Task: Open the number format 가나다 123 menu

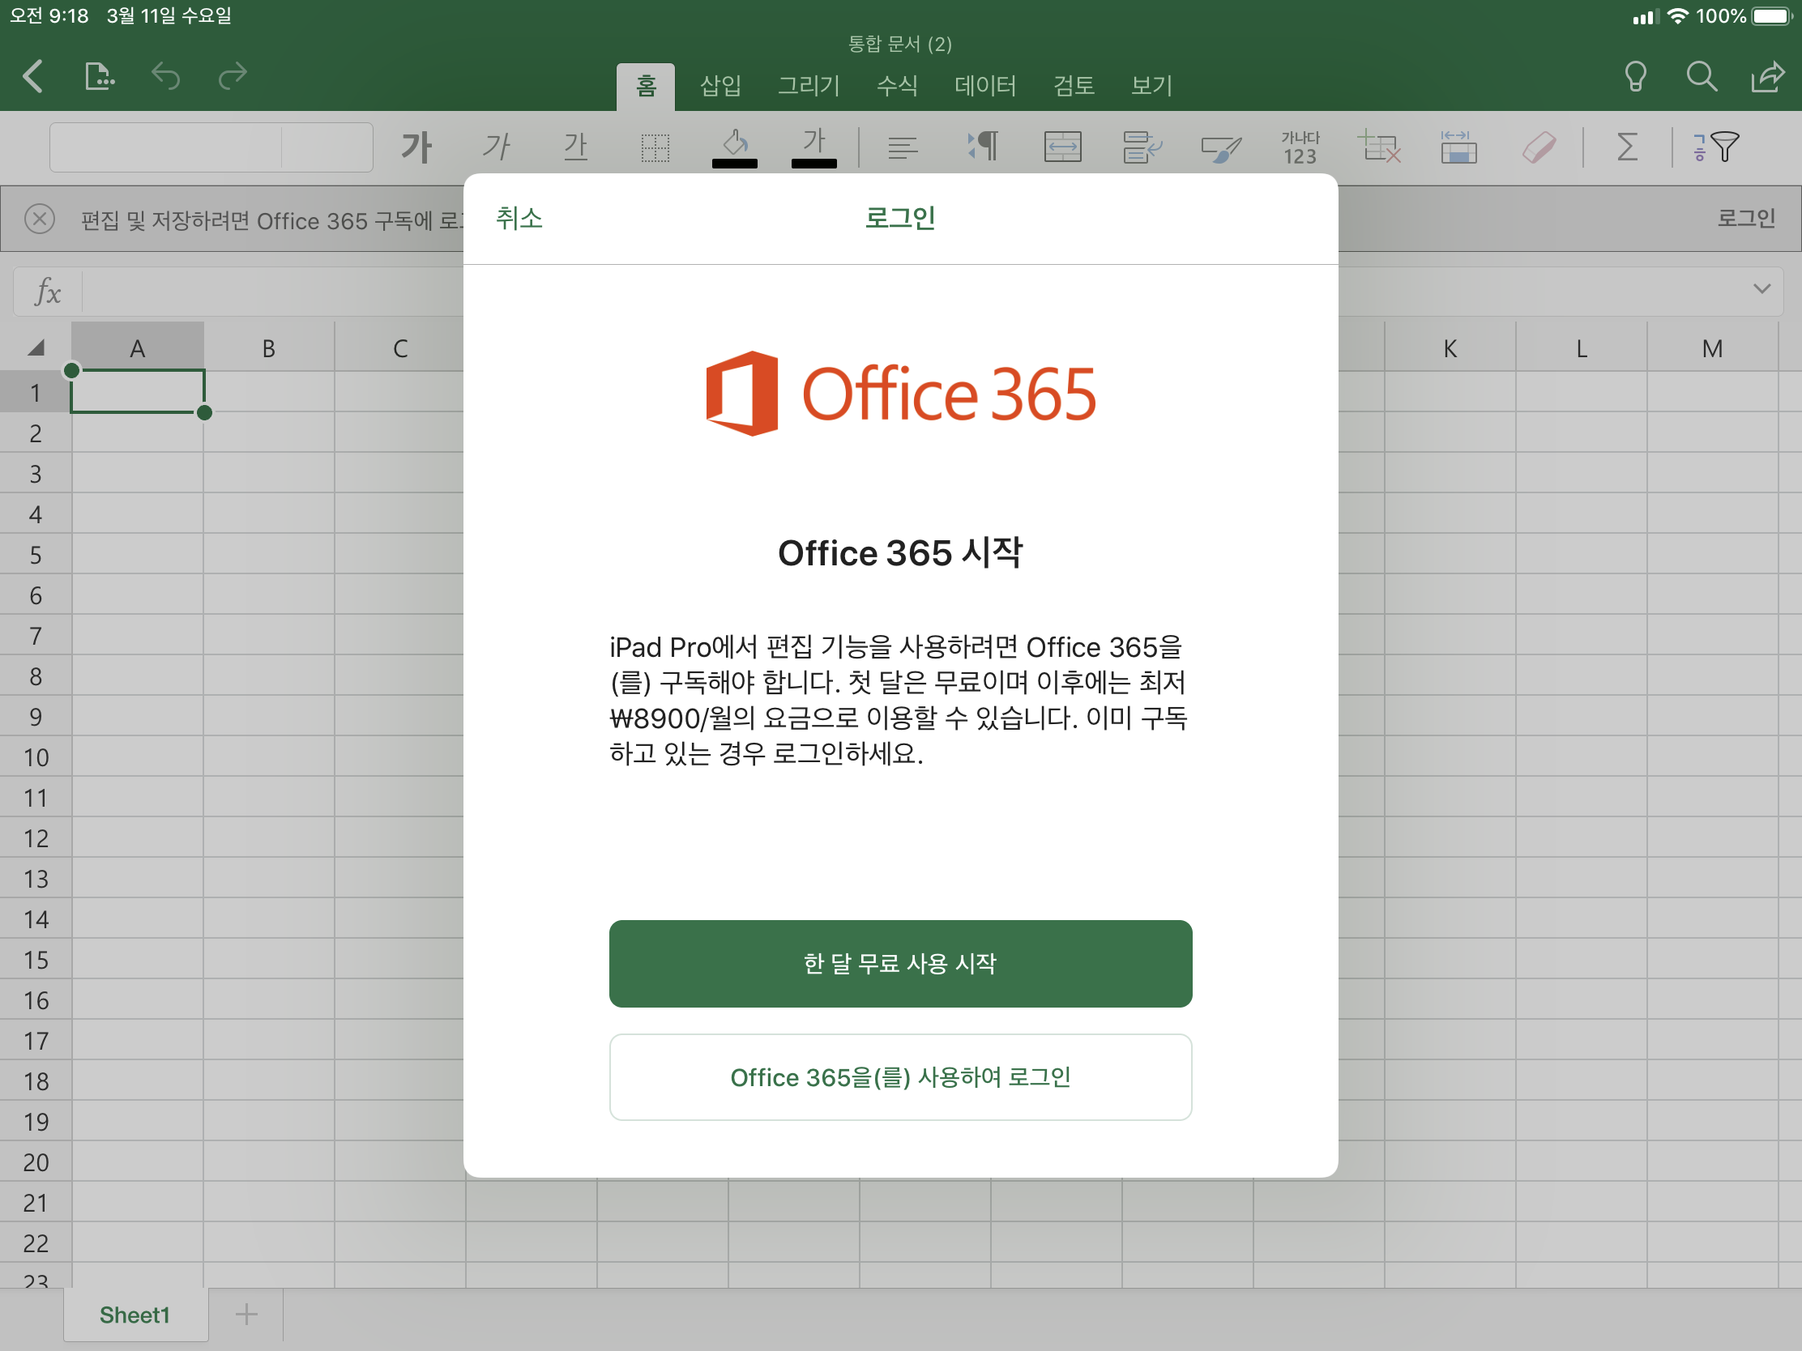Action: click(x=1300, y=147)
